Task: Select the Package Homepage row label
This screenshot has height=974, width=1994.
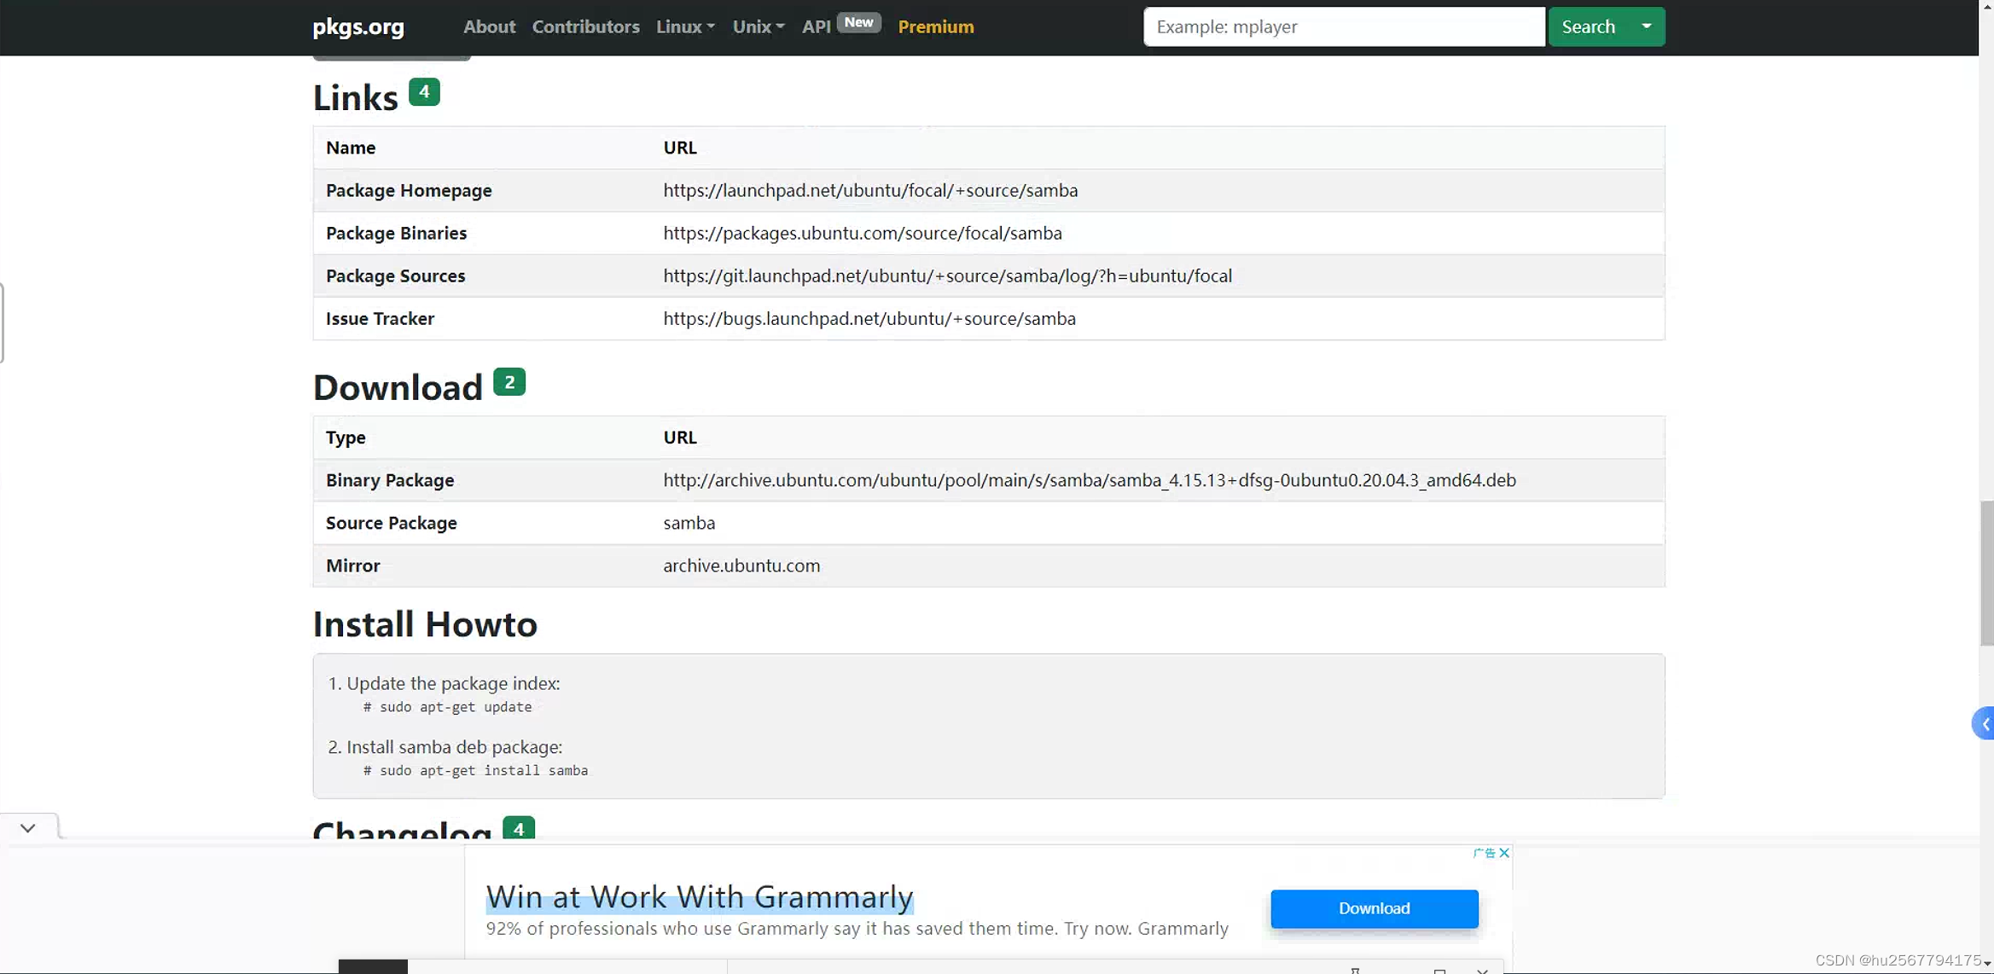Action: [409, 190]
